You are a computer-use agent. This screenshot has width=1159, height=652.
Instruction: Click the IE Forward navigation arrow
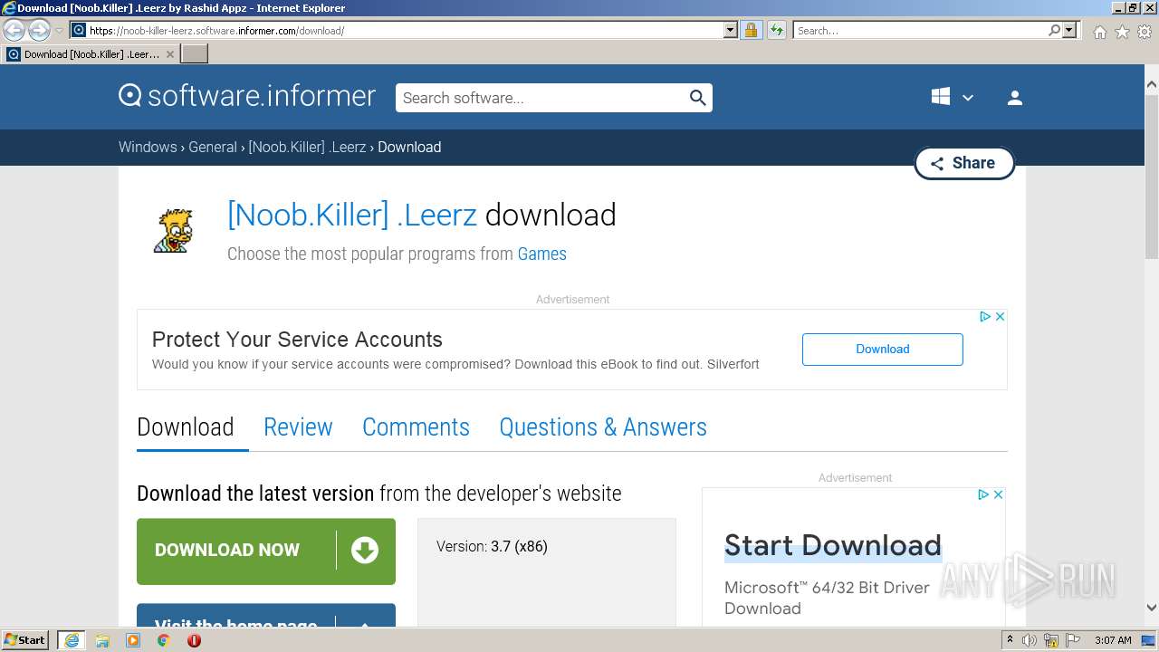coord(39,31)
